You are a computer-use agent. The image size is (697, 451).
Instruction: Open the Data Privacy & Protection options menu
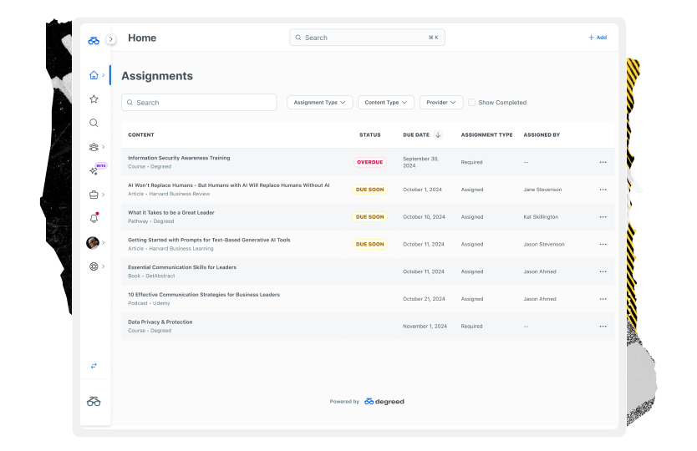[x=603, y=327]
